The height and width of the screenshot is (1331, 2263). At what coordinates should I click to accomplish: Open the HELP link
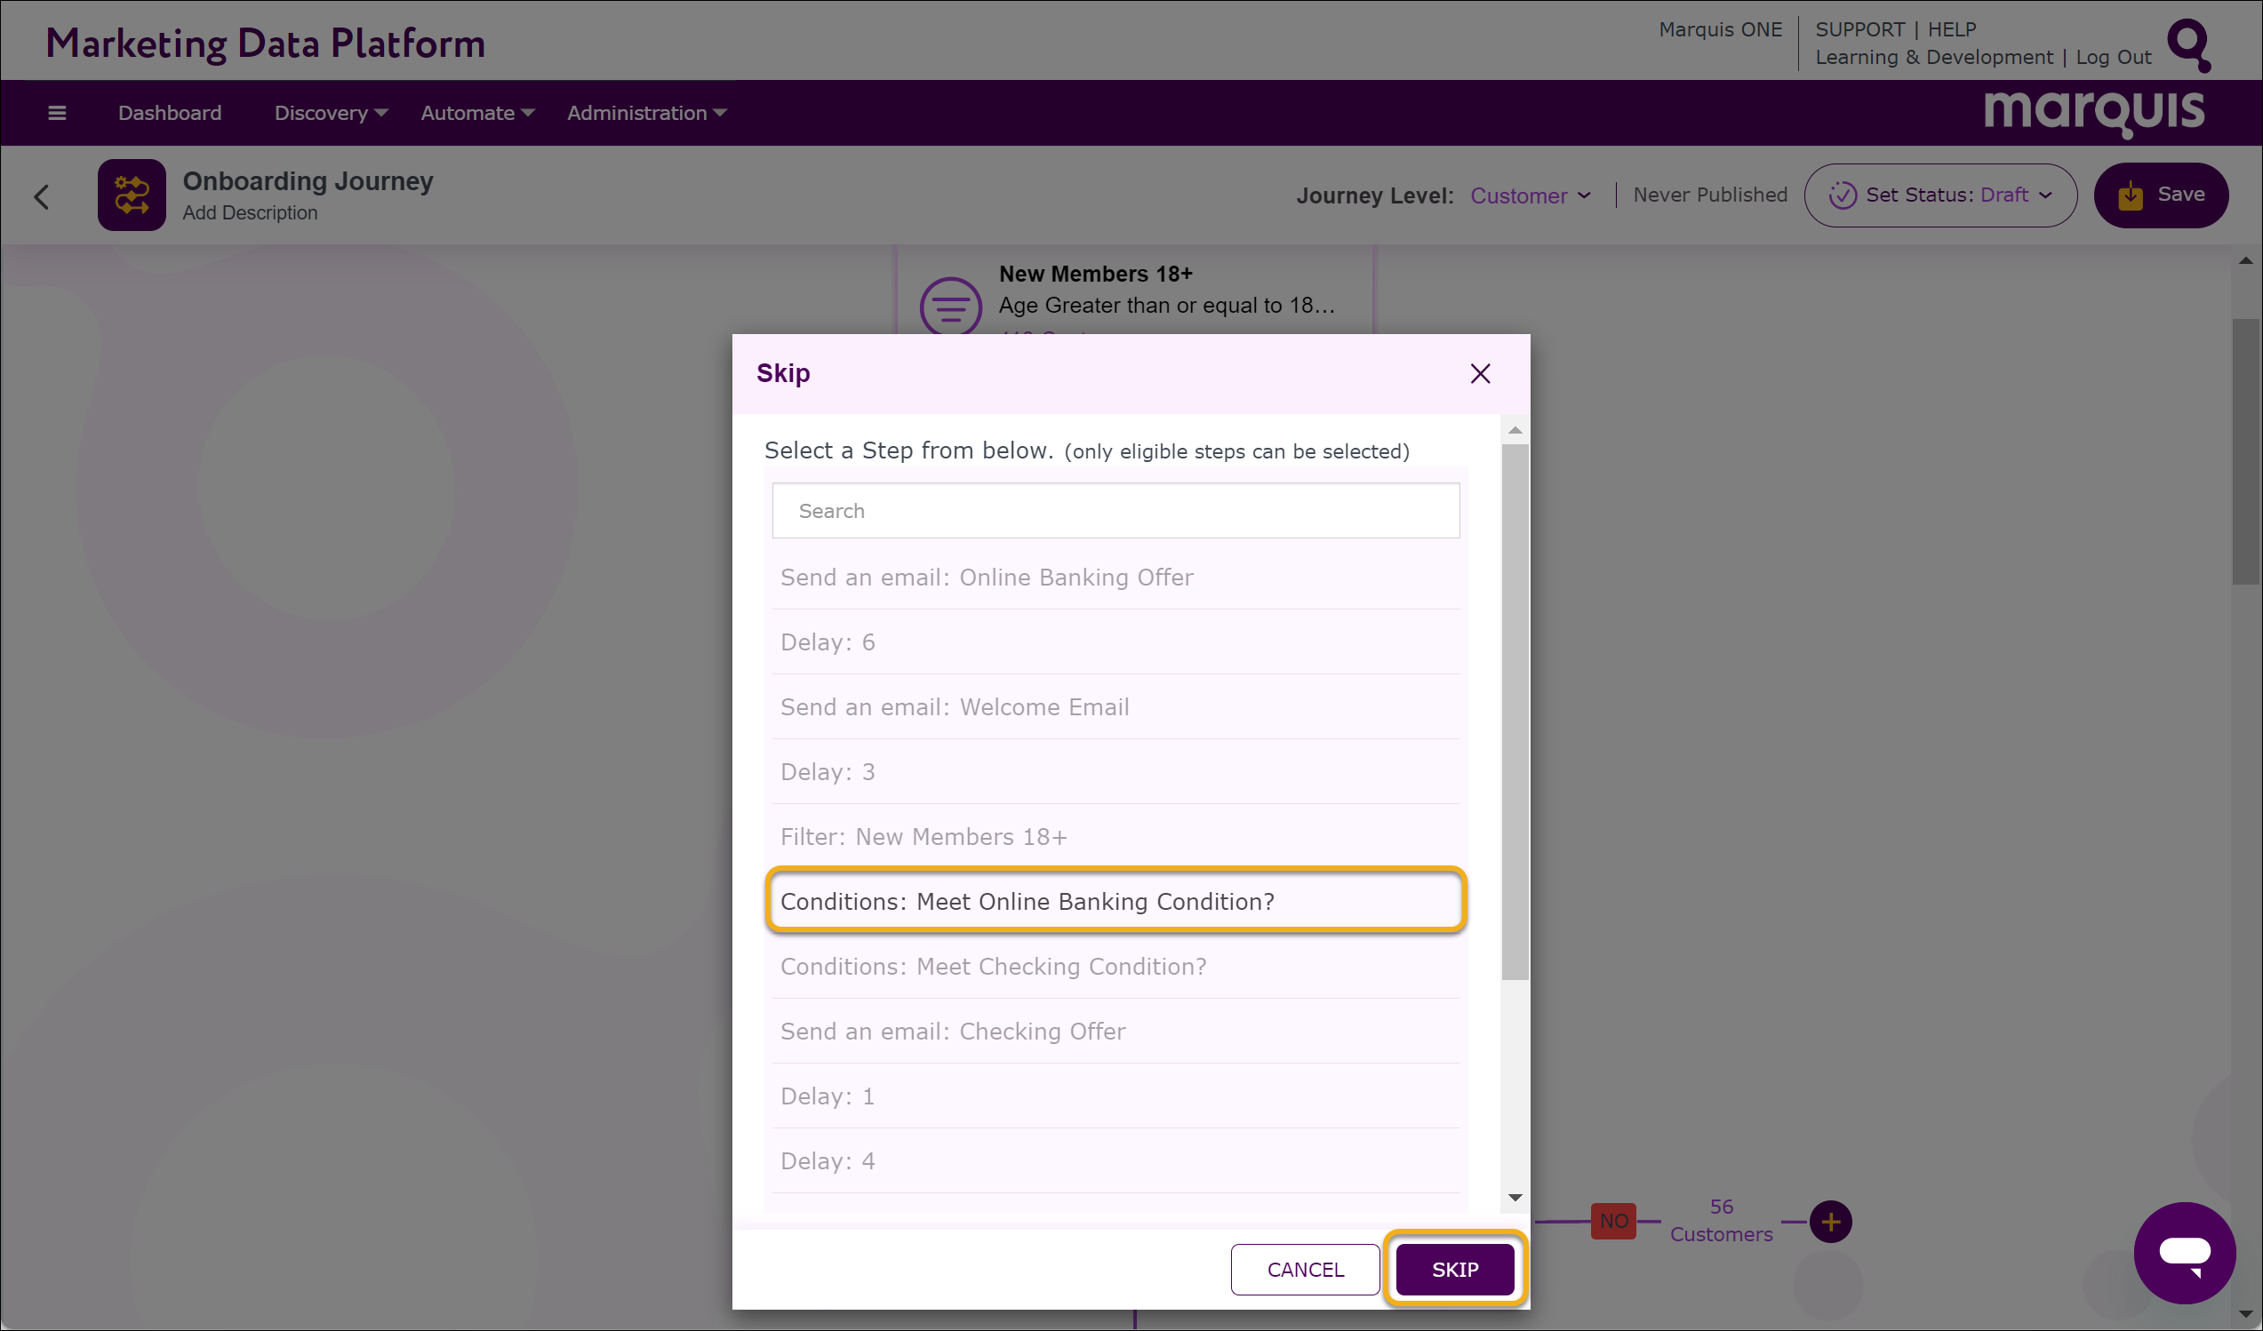(1952, 29)
